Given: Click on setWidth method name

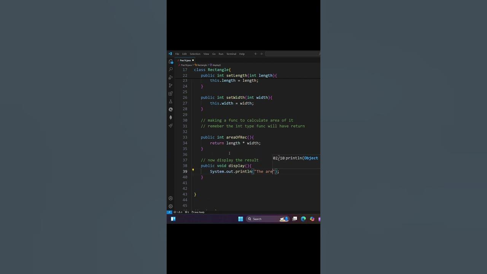Looking at the screenshot, I should point(236,97).
